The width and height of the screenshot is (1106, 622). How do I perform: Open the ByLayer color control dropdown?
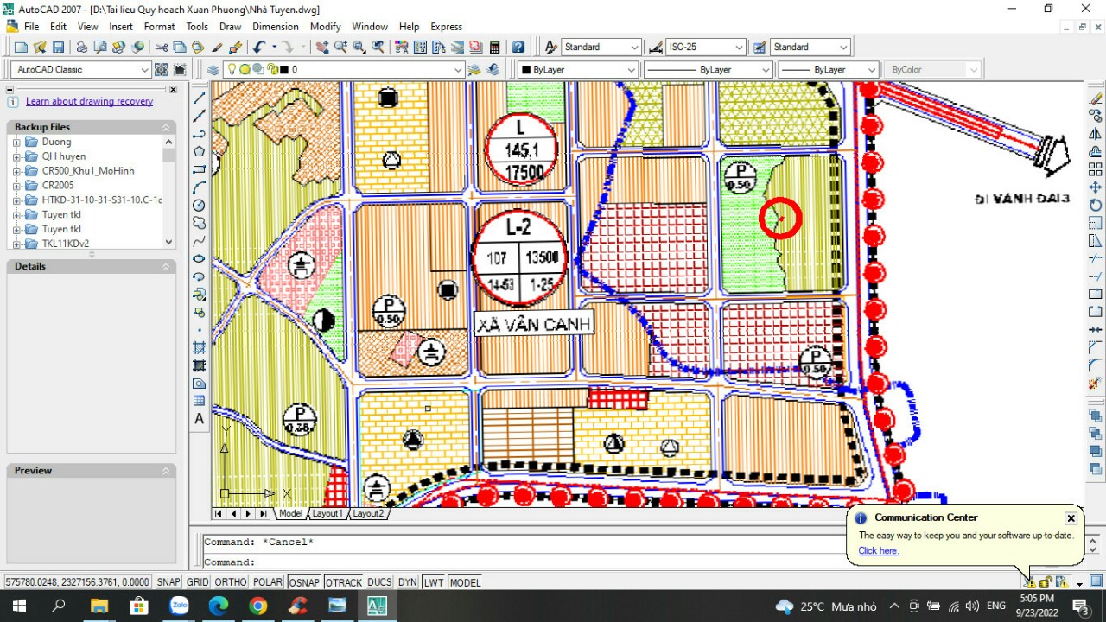point(577,70)
